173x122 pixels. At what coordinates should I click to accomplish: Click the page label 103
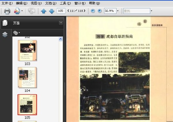pos(27,64)
